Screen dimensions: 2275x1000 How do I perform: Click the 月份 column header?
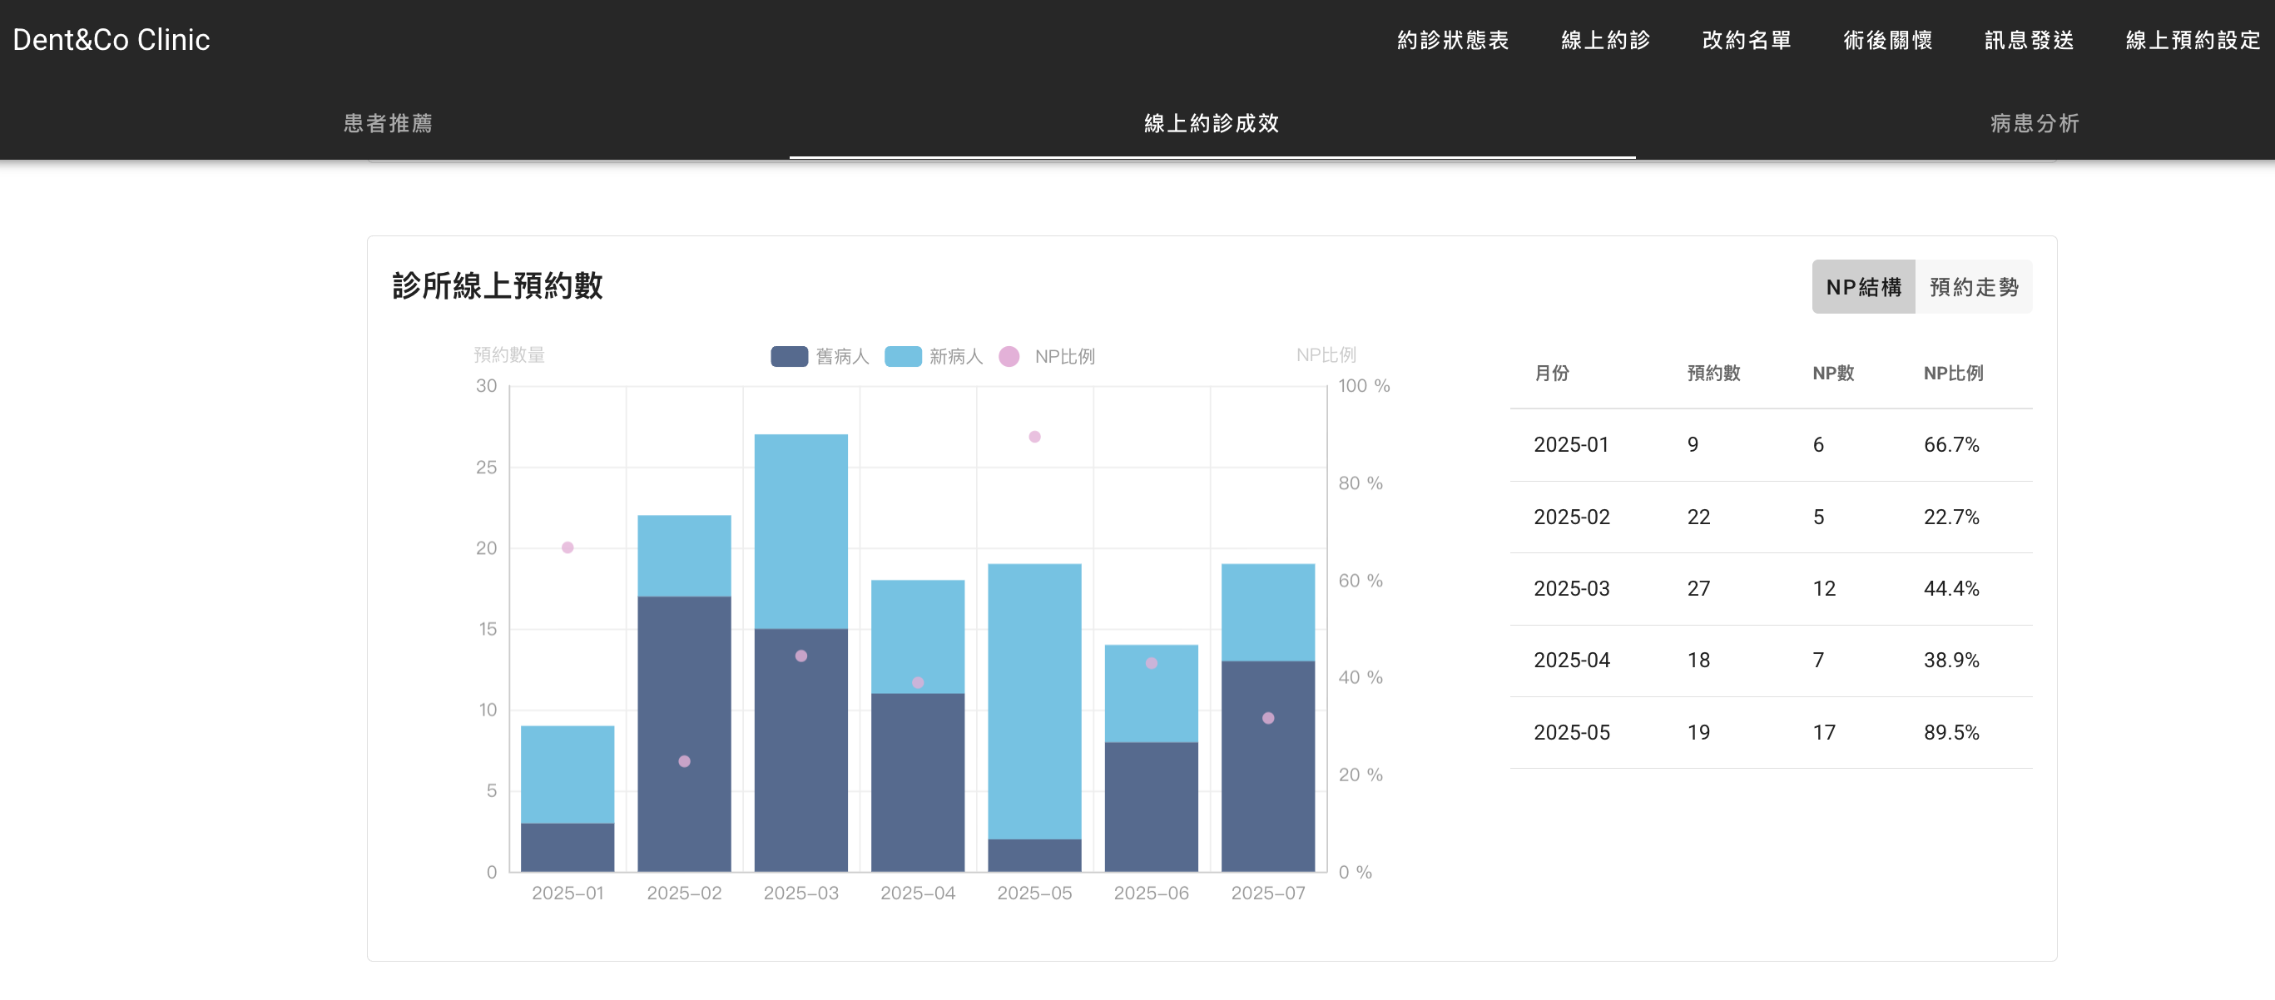[x=1551, y=374]
